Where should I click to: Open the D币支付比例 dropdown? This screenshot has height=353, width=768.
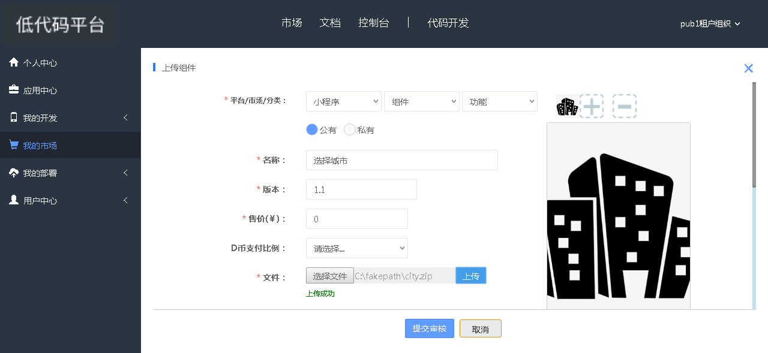(356, 248)
